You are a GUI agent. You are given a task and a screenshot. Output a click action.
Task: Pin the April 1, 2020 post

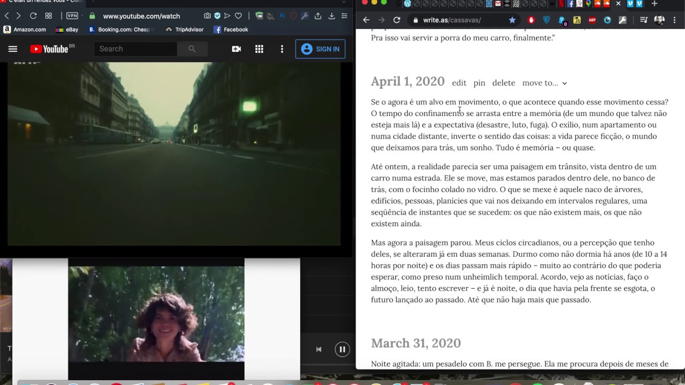coord(479,83)
